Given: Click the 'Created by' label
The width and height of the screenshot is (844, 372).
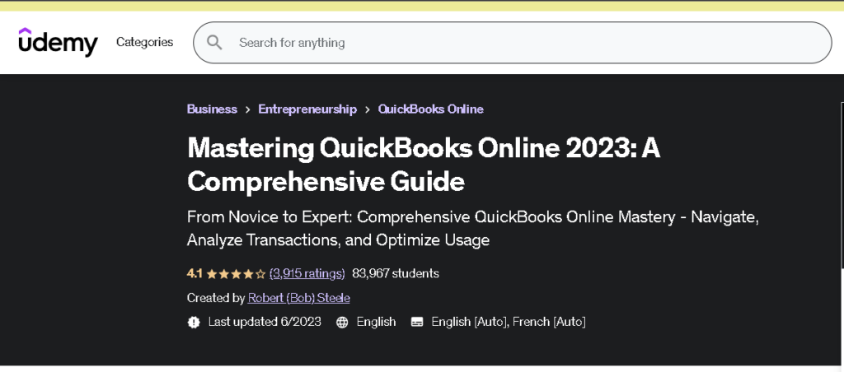Looking at the screenshot, I should point(216,298).
